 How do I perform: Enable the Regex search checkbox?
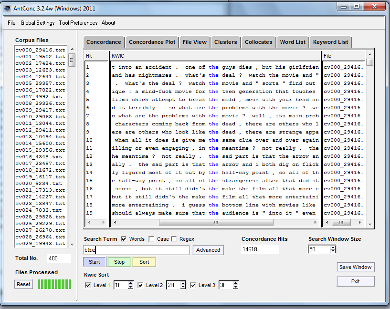174,239
